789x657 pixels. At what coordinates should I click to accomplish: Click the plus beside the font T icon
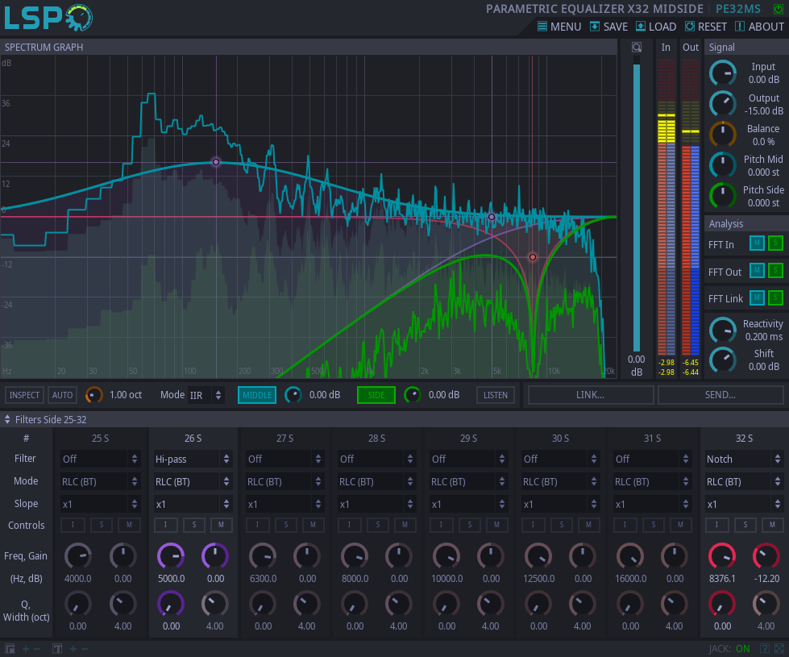73,648
